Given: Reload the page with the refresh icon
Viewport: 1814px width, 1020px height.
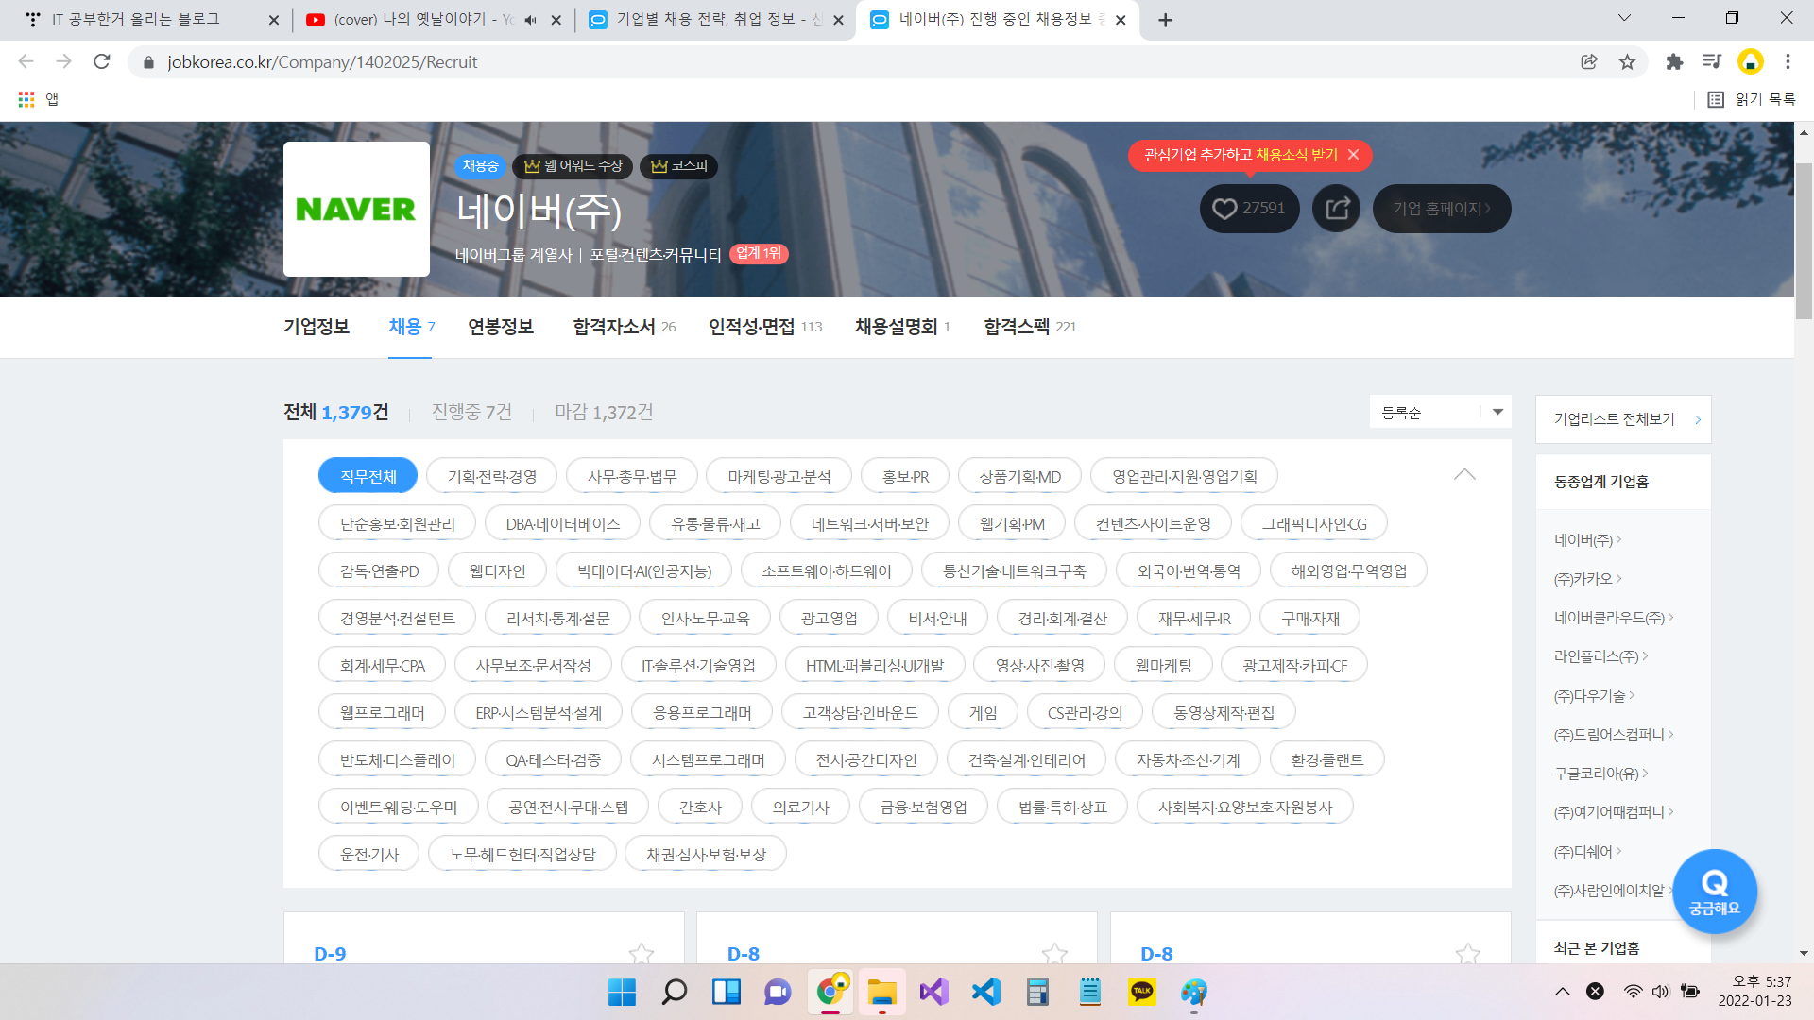Looking at the screenshot, I should [x=102, y=62].
